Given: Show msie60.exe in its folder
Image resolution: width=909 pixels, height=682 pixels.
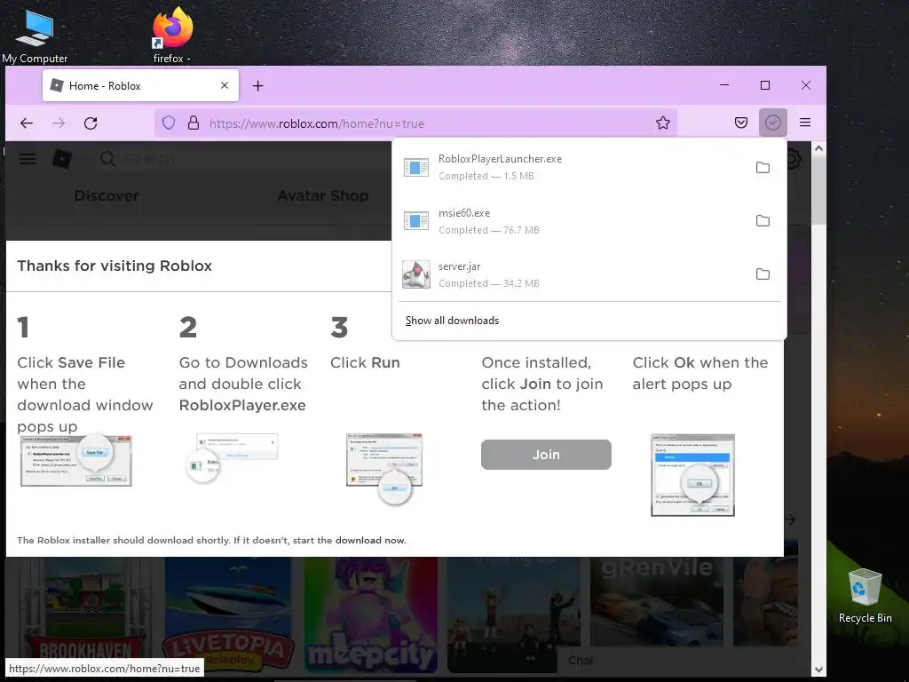Looking at the screenshot, I should pyautogui.click(x=763, y=221).
